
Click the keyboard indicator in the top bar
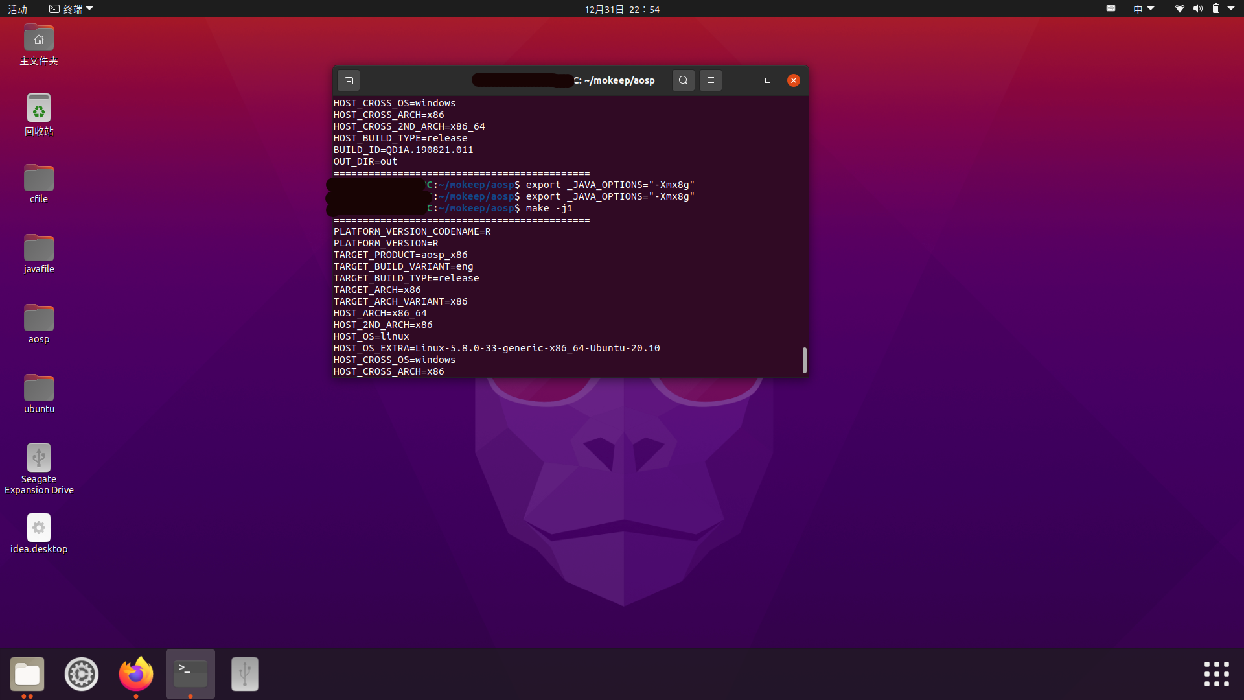coord(1111,8)
